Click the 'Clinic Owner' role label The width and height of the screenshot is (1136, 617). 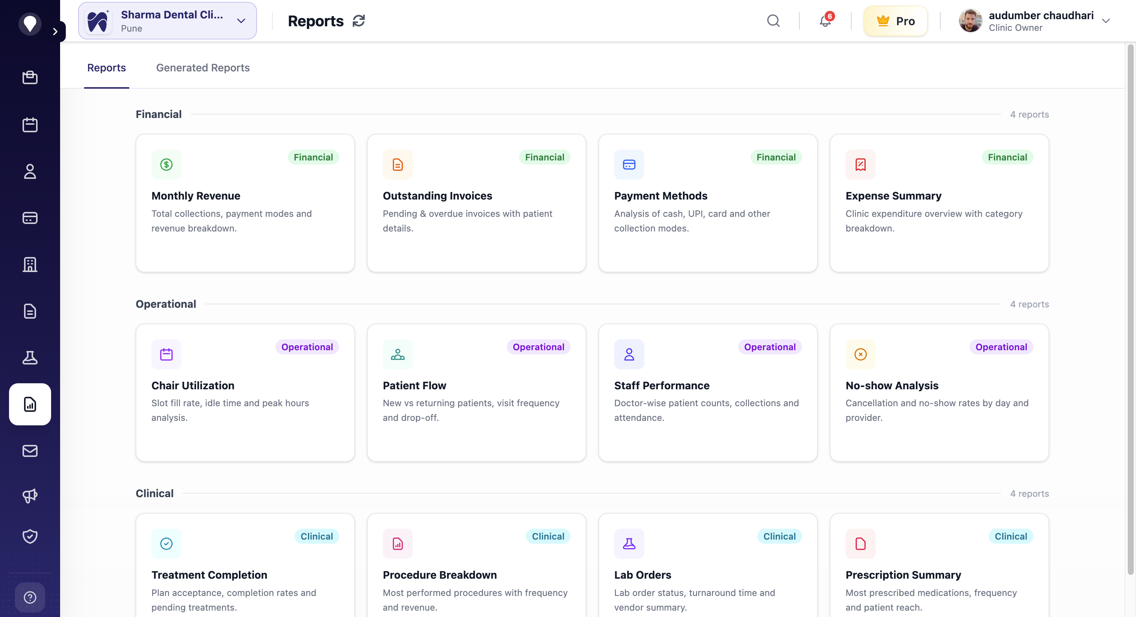click(1015, 28)
